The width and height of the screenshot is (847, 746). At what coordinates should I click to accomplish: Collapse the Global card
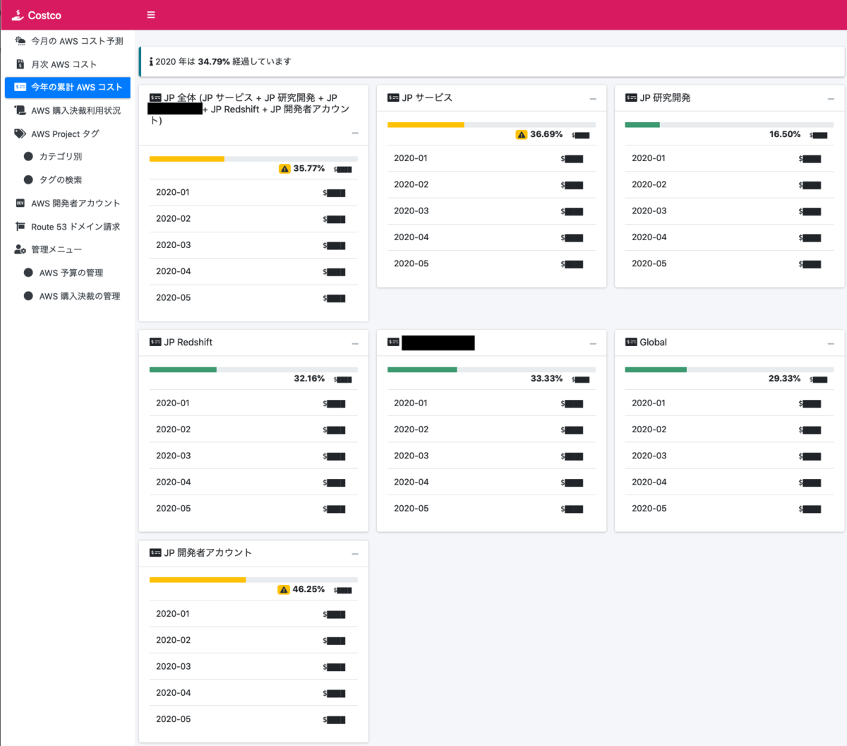tap(831, 343)
